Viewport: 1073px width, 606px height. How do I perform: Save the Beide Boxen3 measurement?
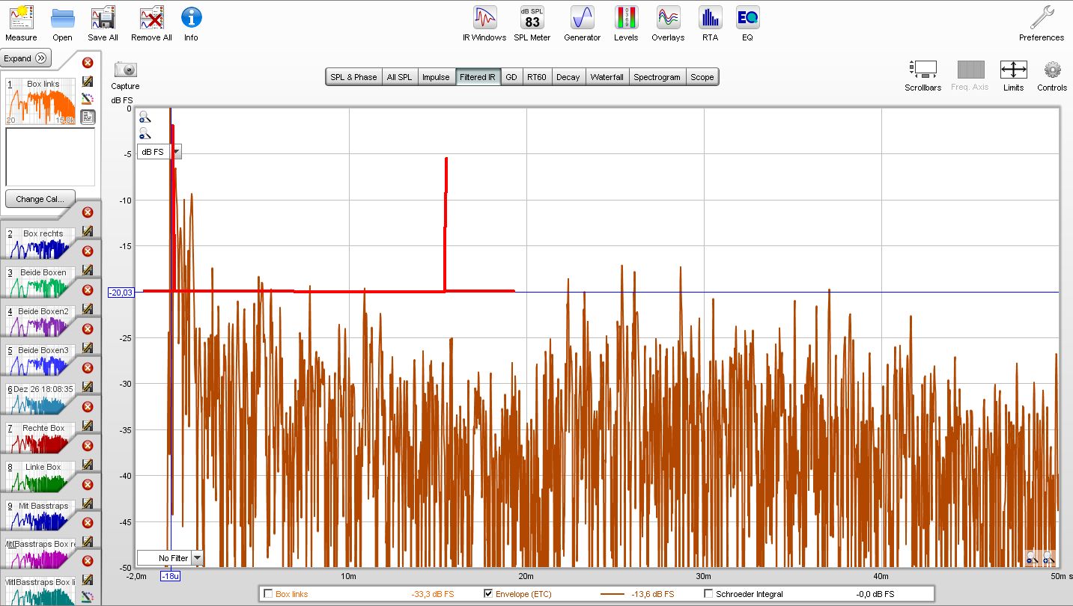pos(88,348)
